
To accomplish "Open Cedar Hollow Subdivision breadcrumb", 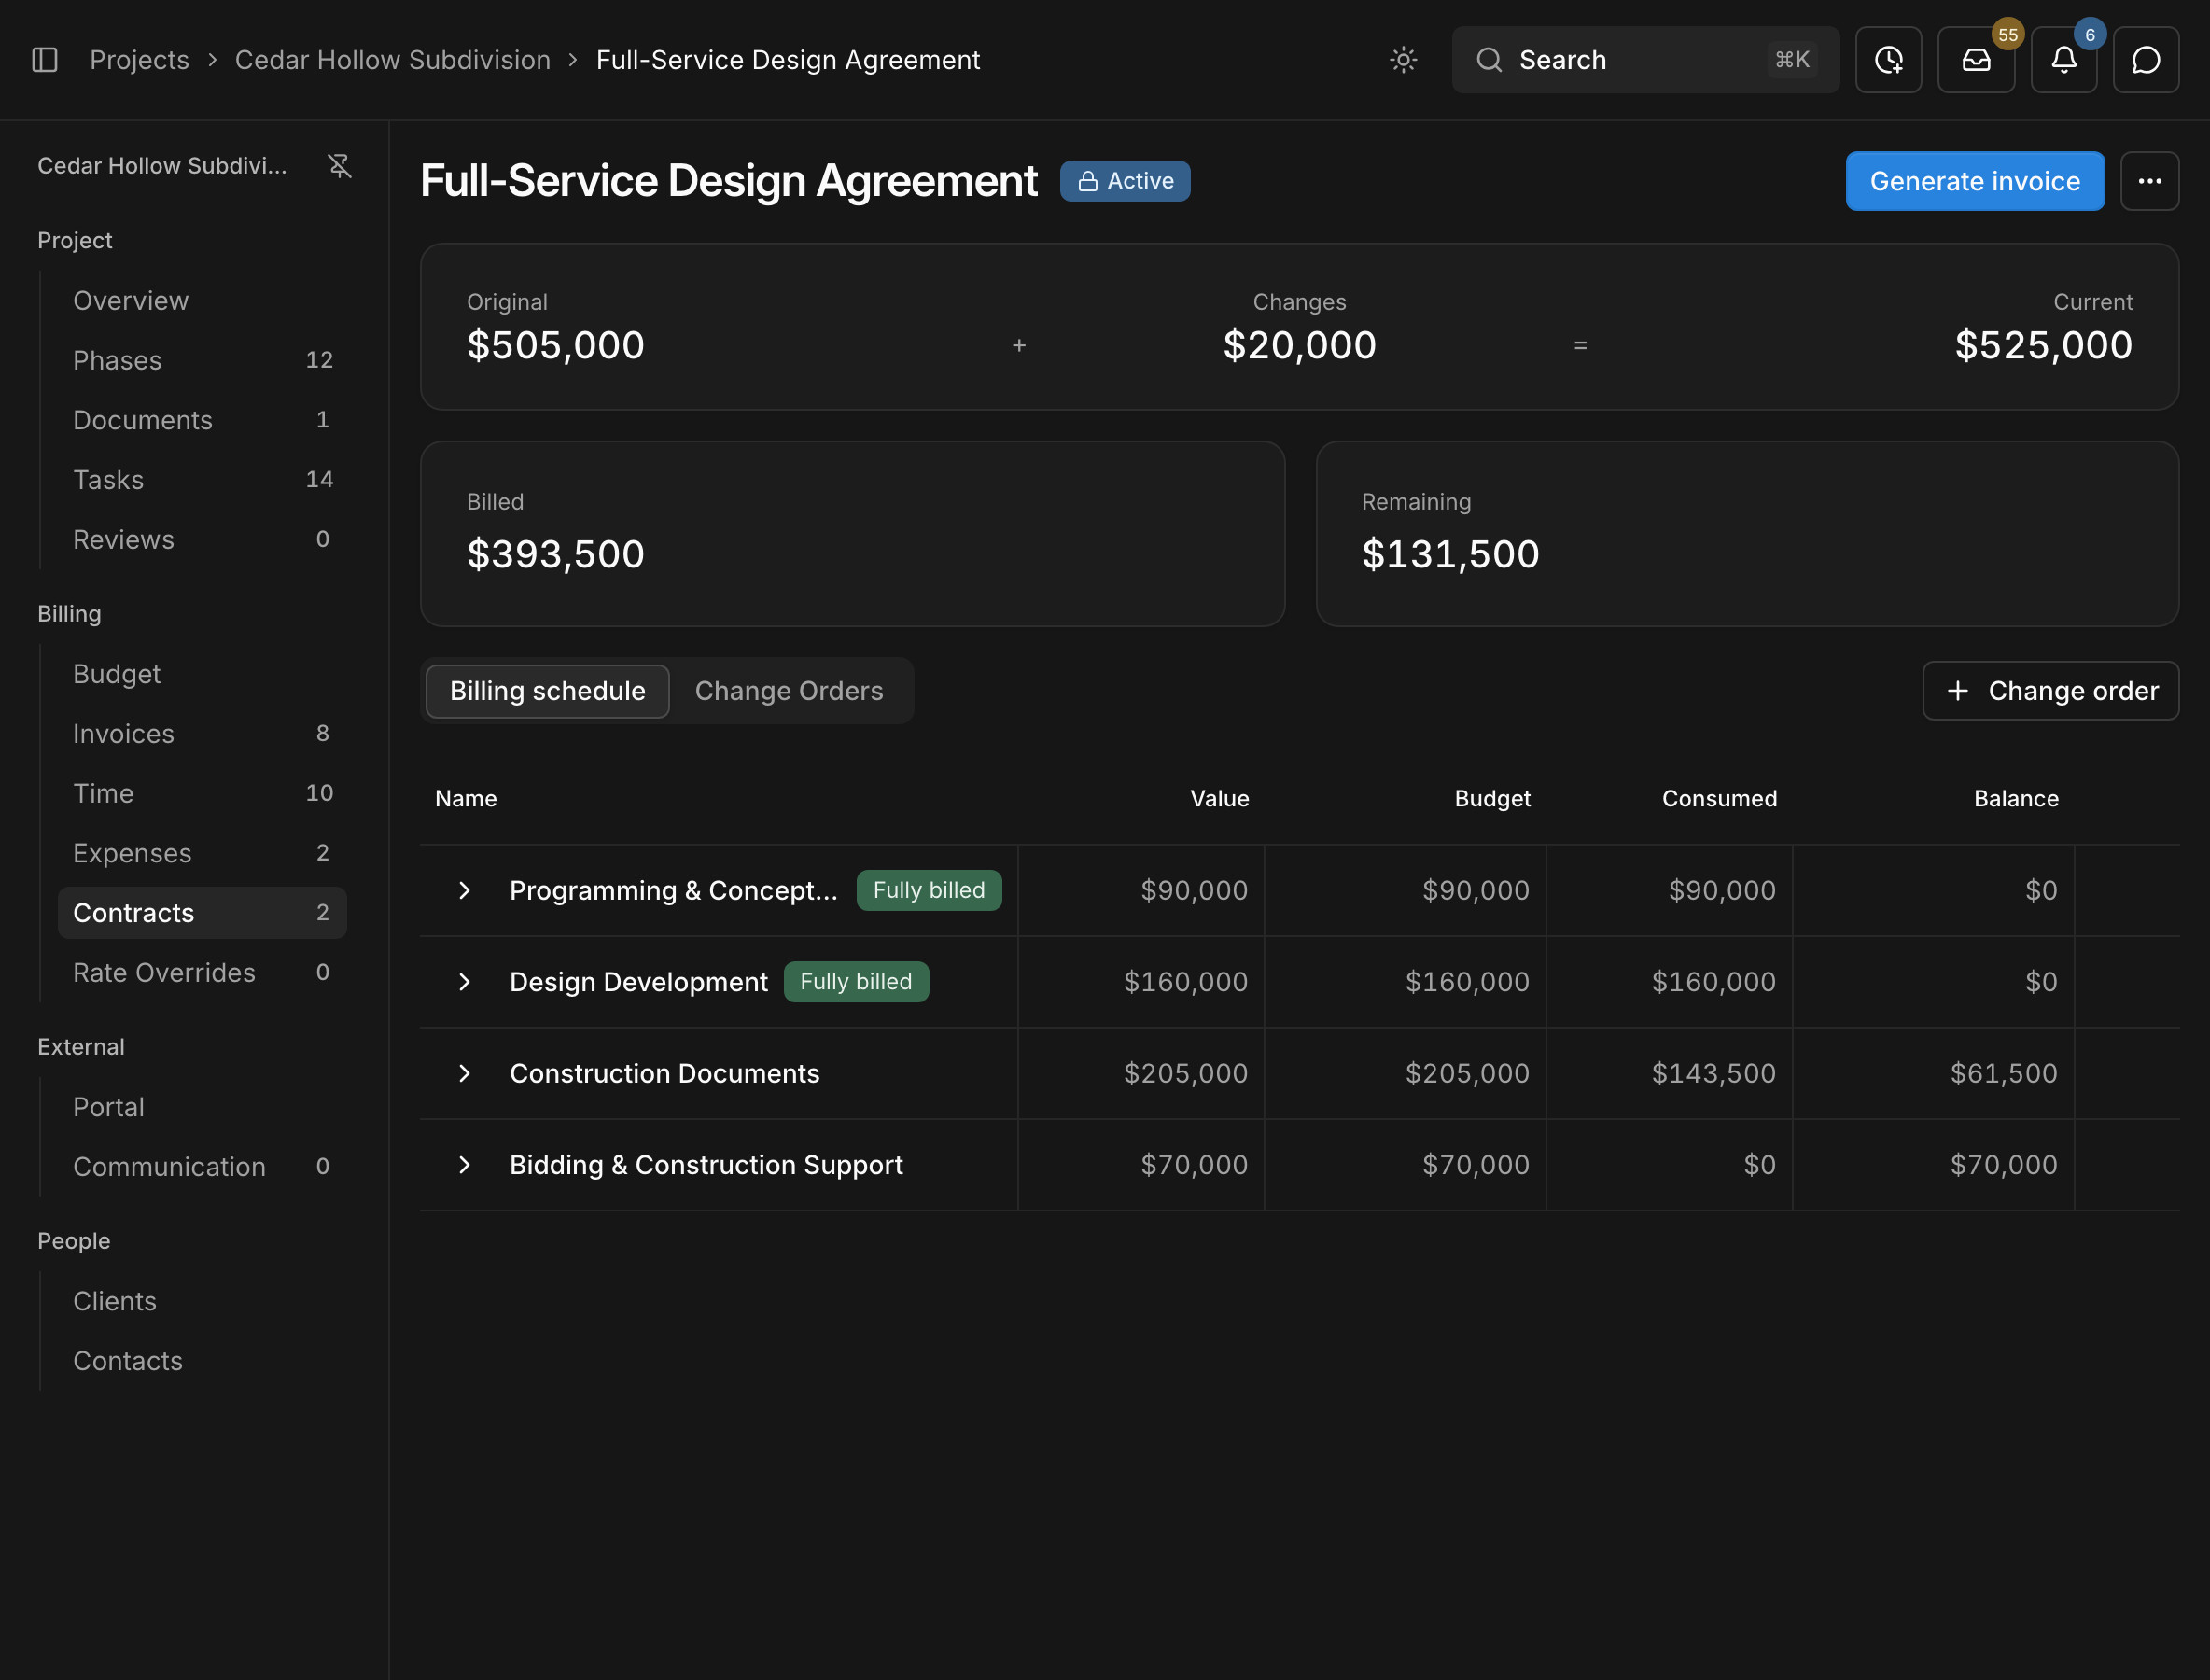I will [392, 60].
